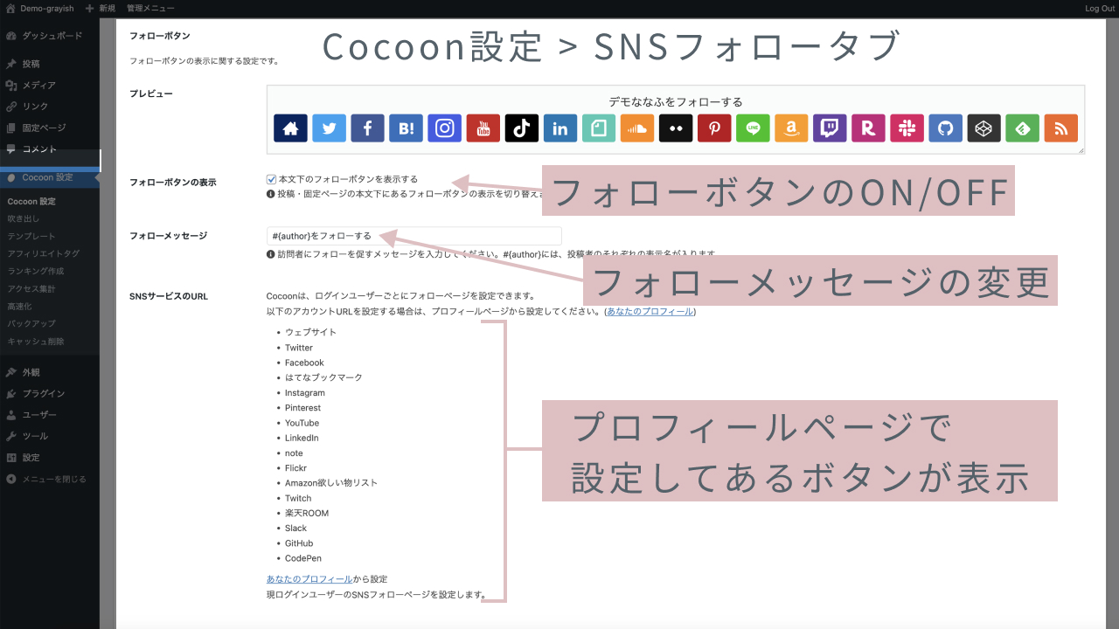This screenshot has width=1119, height=629.
Task: Open コメント menu in the sidebar
Action: click(50, 149)
